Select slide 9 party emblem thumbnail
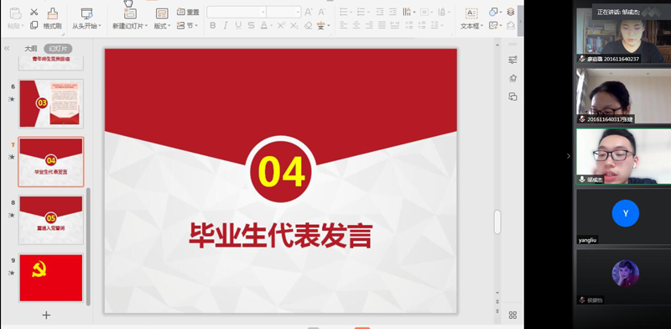Viewport: 671px width, 329px height. point(51,278)
